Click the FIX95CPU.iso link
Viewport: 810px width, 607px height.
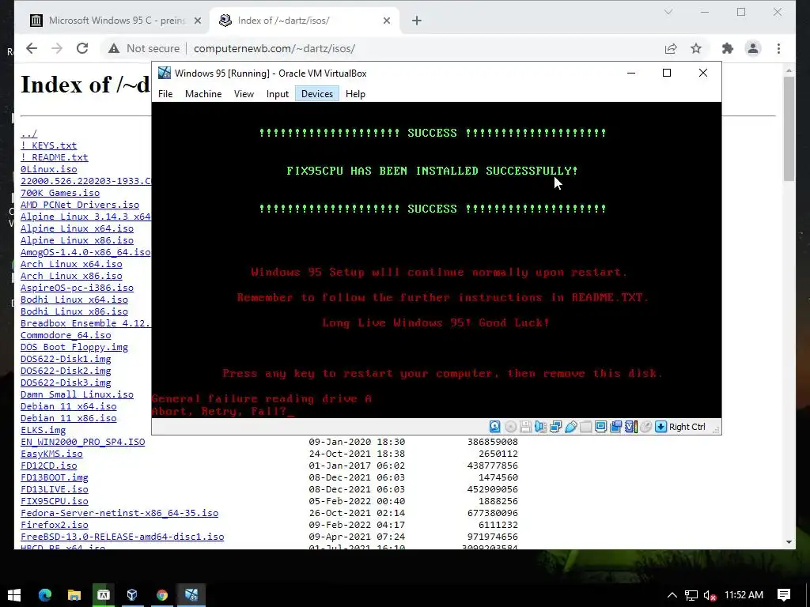pos(55,501)
